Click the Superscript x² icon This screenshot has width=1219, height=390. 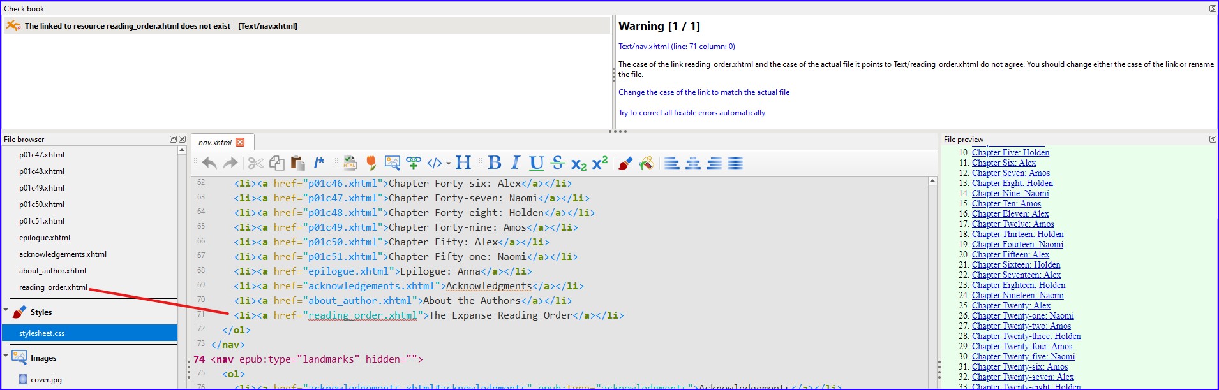click(600, 163)
